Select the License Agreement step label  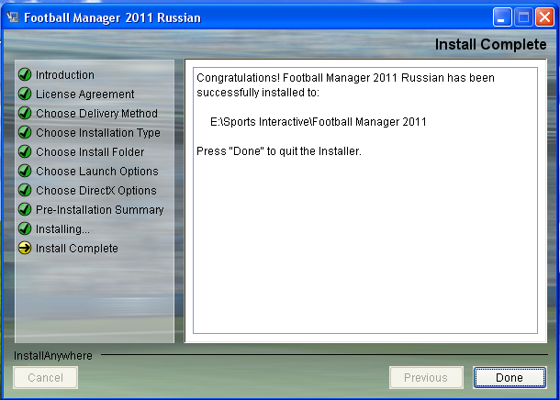point(85,94)
